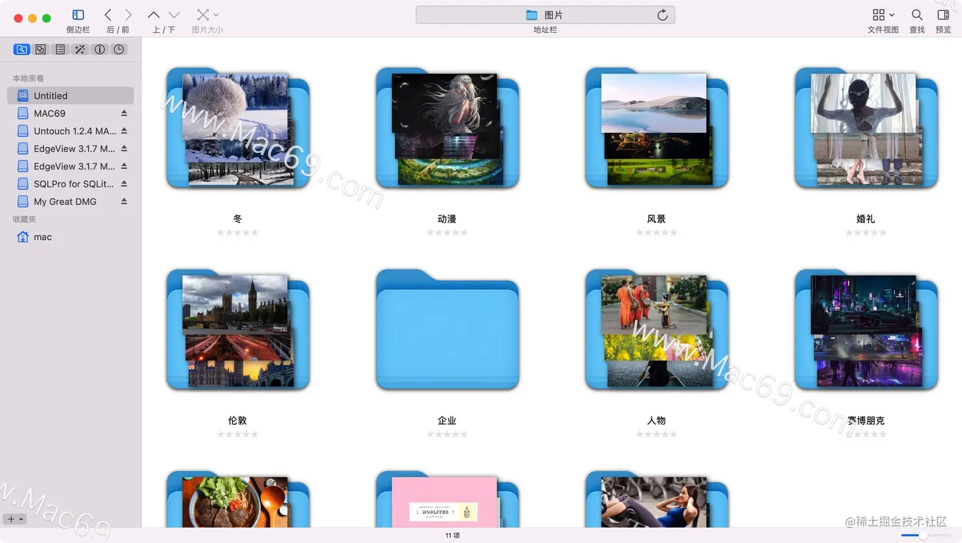Click the up chevron above 上 / 下
The width and height of the screenshot is (962, 543).
tap(153, 15)
